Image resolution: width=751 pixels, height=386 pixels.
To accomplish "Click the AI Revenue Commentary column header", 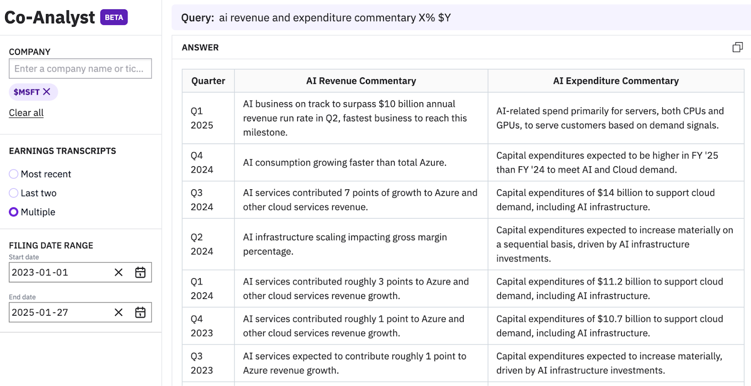I will click(361, 81).
